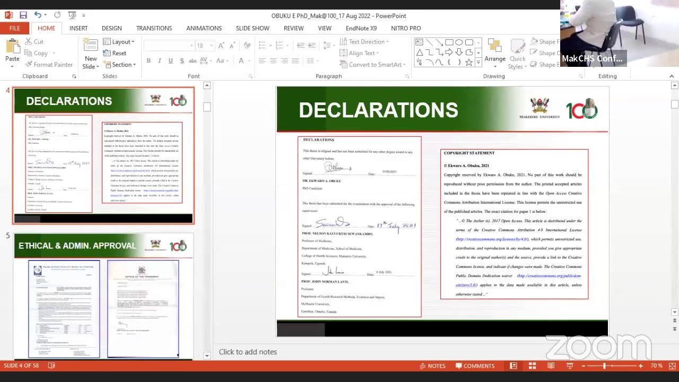Toggle Italic formatting

pos(159,61)
